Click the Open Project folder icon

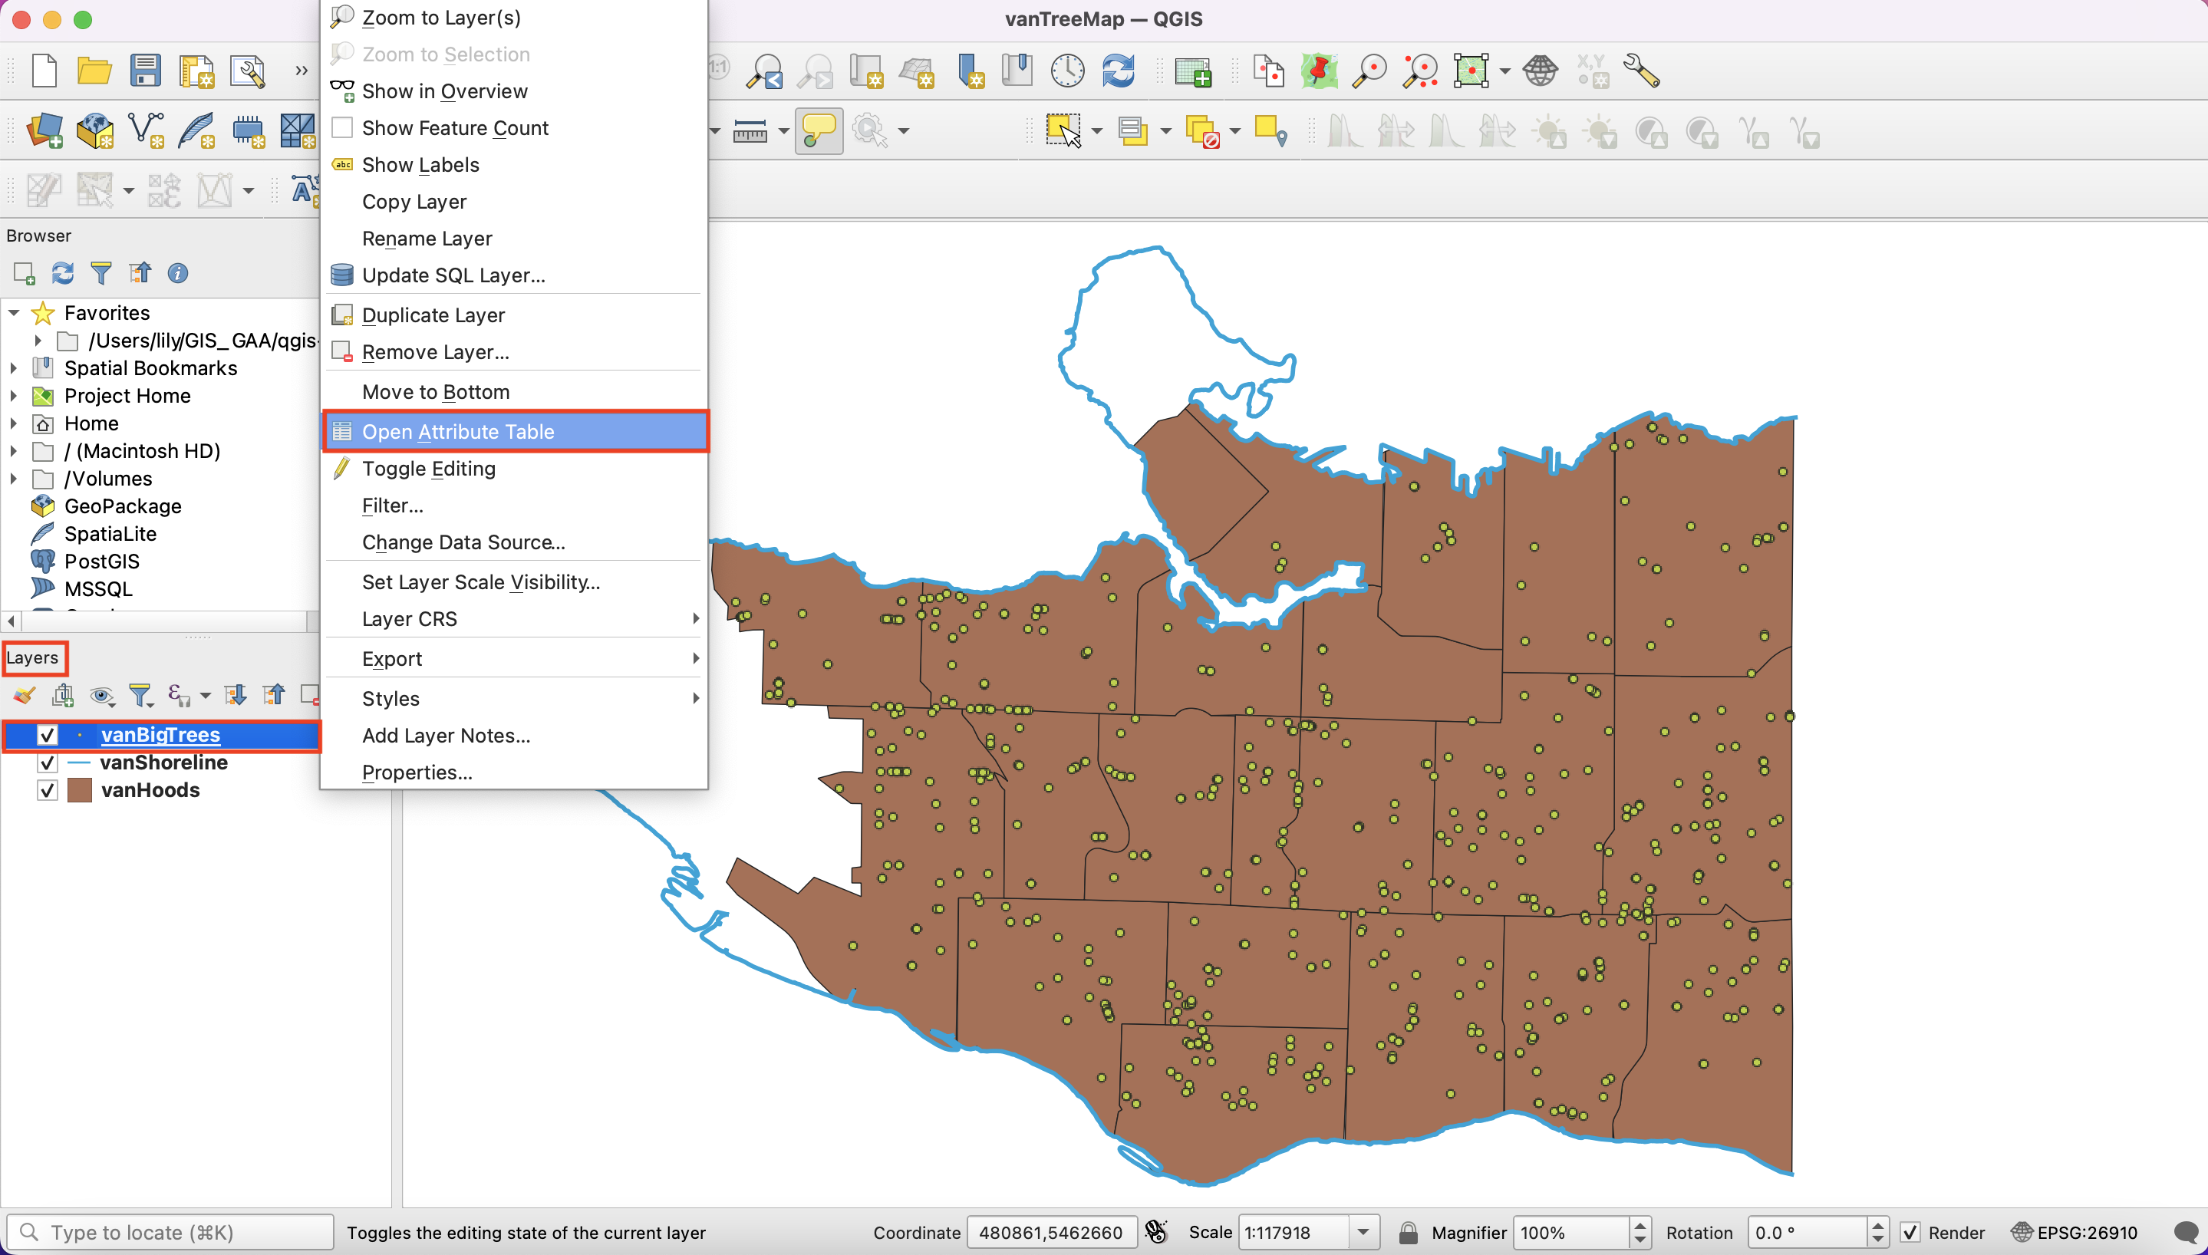(94, 71)
